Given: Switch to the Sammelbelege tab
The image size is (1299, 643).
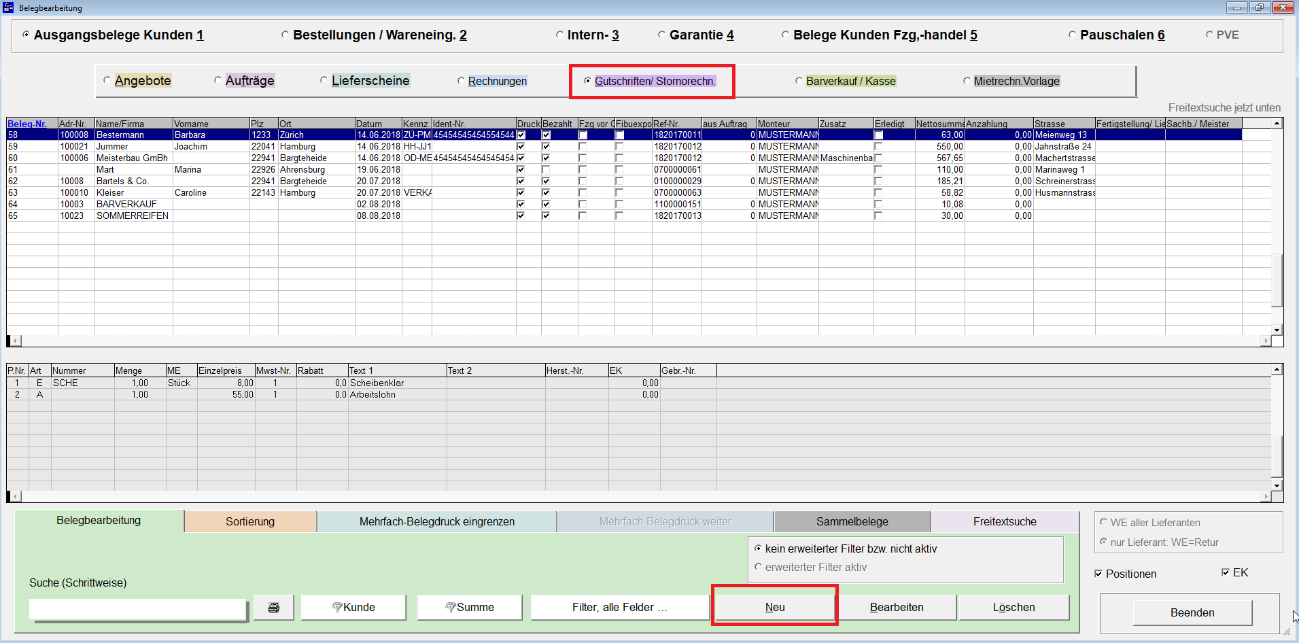Looking at the screenshot, I should pyautogui.click(x=852, y=521).
